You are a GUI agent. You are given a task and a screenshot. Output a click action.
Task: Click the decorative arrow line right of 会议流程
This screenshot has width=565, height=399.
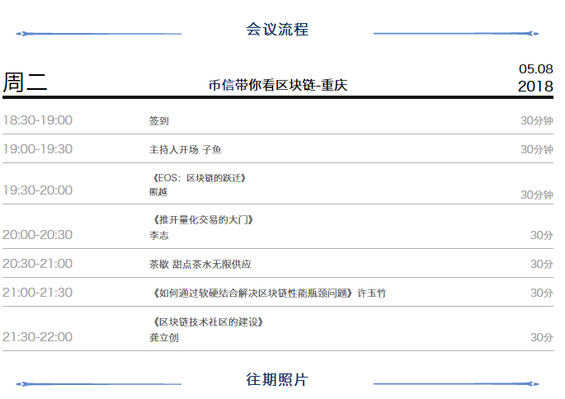(456, 34)
